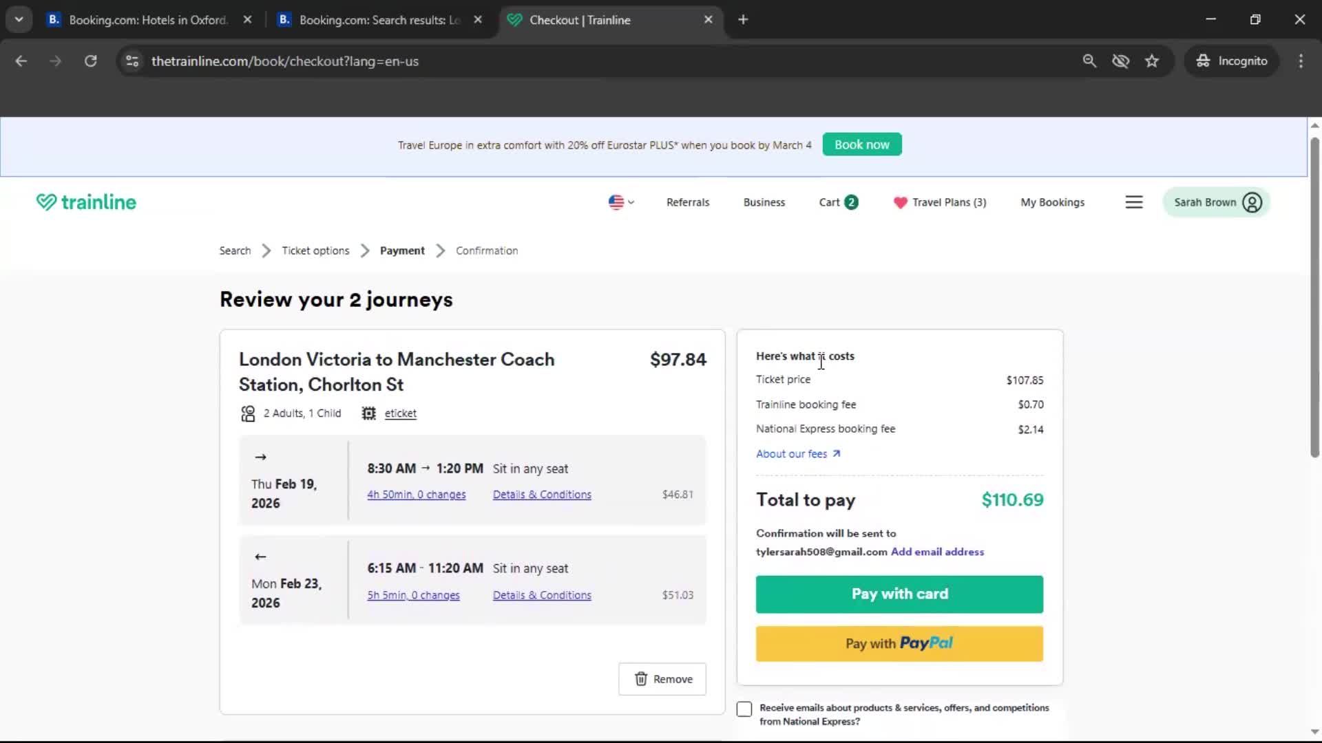Click the Pay with card button
This screenshot has width=1322, height=743.
click(x=899, y=594)
